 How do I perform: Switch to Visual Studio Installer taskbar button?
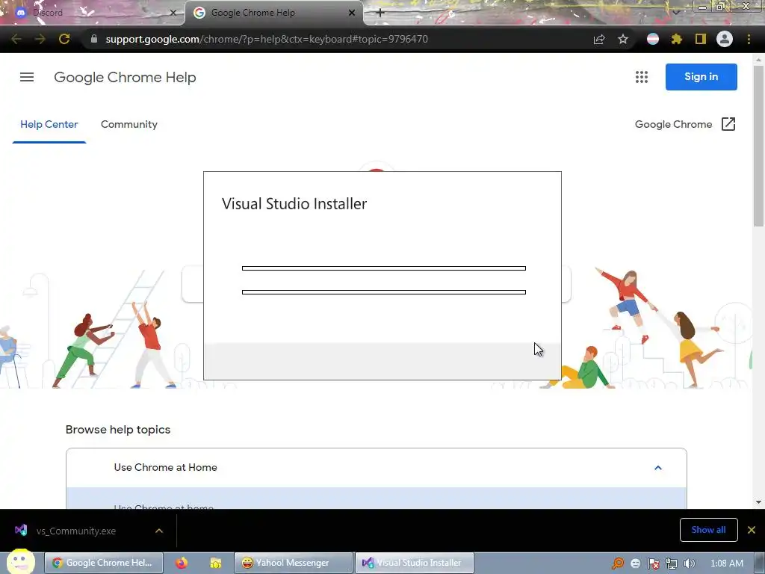(x=414, y=563)
